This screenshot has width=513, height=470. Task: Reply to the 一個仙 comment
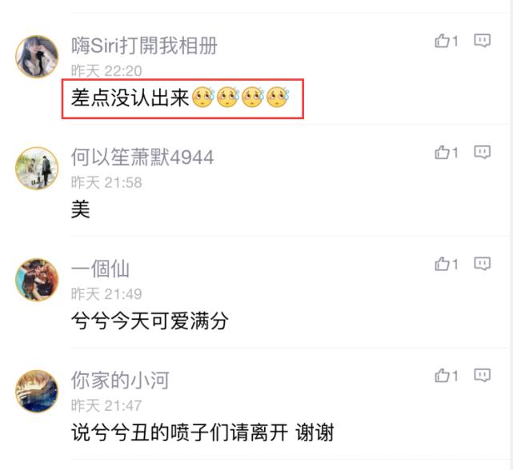click(483, 264)
